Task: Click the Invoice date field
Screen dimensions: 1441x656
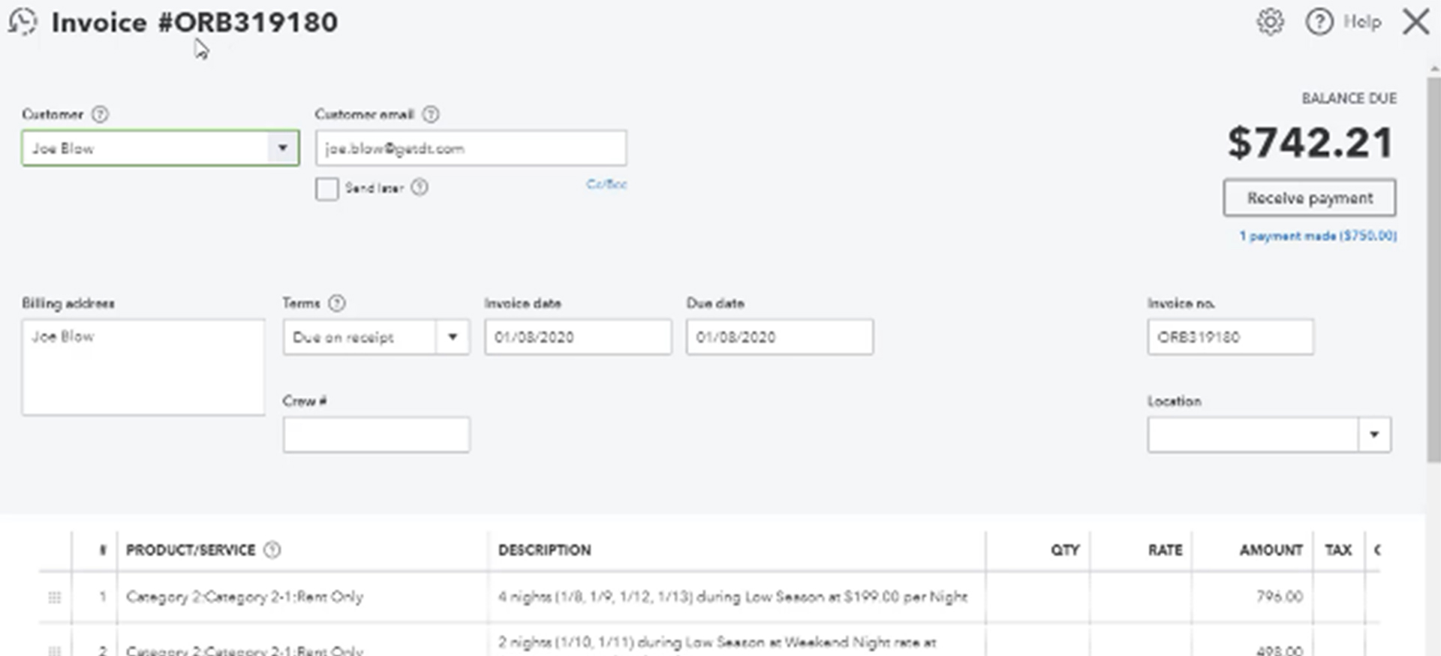Action: [x=578, y=337]
